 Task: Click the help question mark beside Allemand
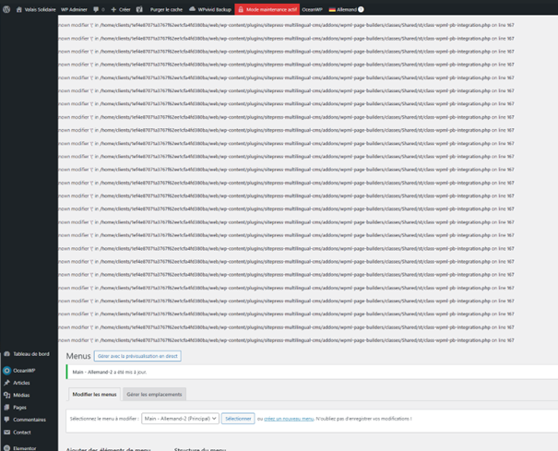click(x=361, y=9)
